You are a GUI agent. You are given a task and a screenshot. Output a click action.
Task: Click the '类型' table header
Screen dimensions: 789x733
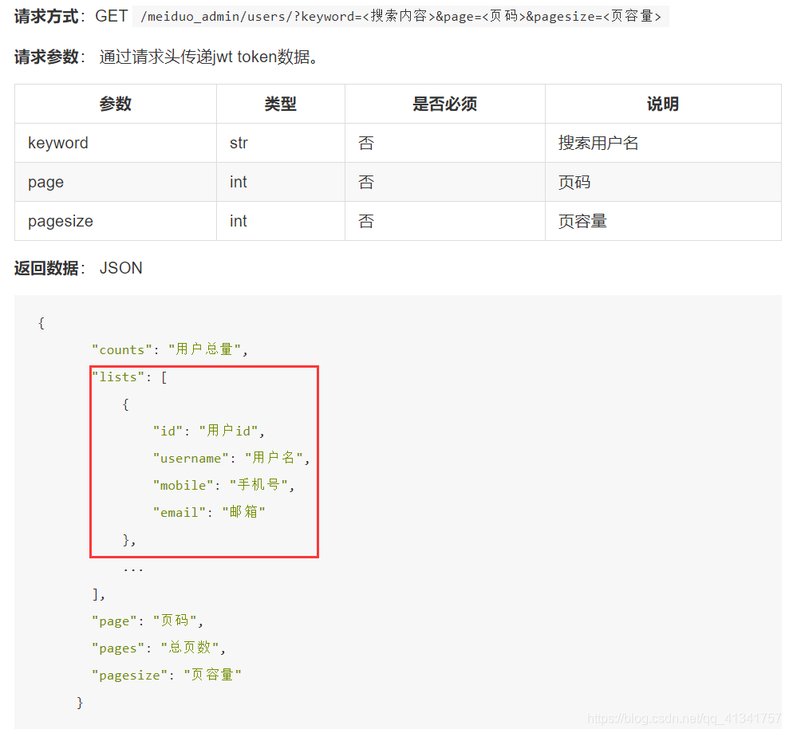click(280, 104)
